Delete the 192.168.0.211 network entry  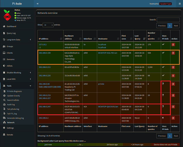(173, 67)
